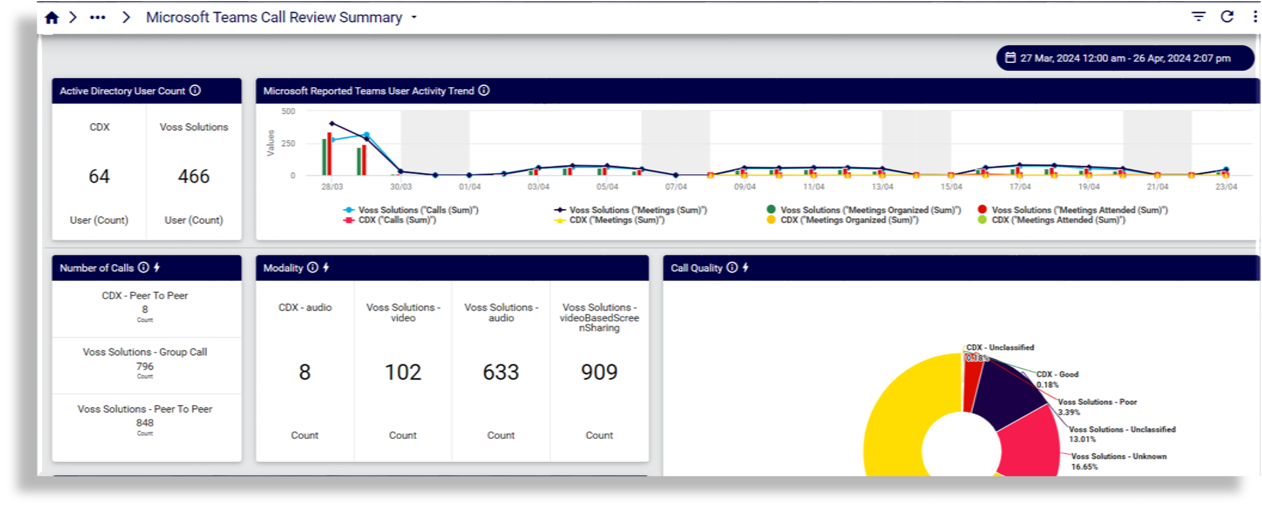
Task: Open the date range picker
Action: pyautogui.click(x=1124, y=58)
